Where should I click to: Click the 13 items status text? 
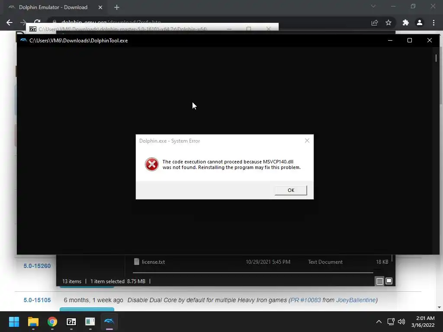(x=72, y=281)
